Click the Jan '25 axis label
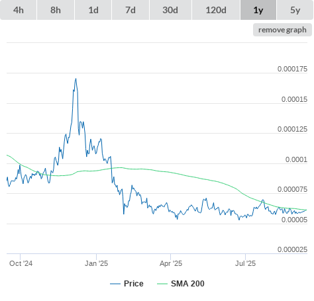This screenshot has width=314, height=301. (x=96, y=263)
